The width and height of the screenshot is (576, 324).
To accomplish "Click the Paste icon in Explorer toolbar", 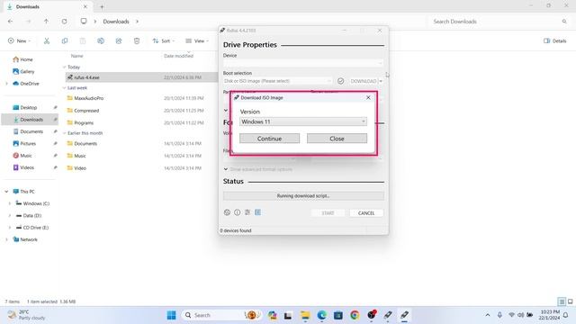I will point(83,40).
